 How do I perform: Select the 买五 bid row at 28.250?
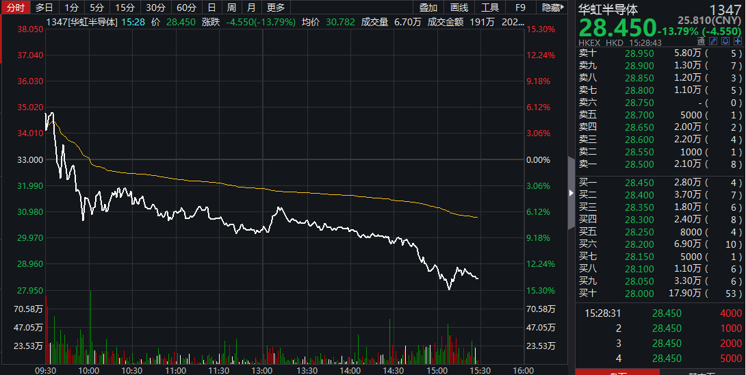pos(660,232)
